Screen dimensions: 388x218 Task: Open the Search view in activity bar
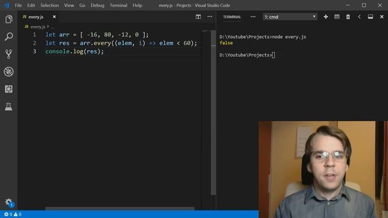(x=8, y=36)
